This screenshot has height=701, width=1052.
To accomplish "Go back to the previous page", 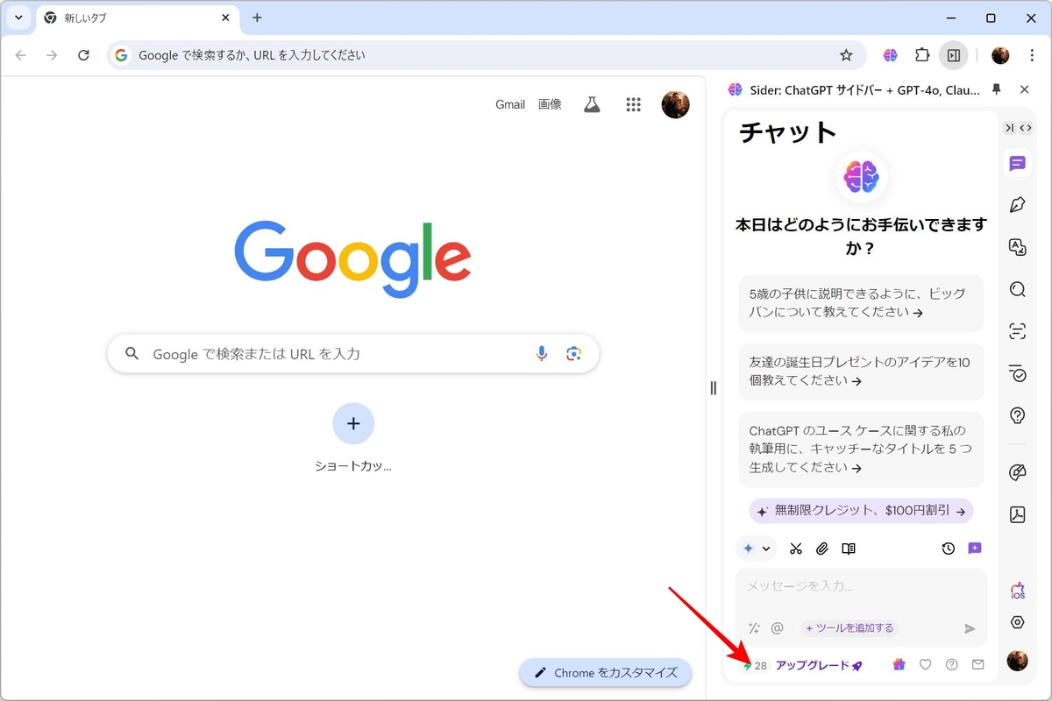I will (x=20, y=55).
